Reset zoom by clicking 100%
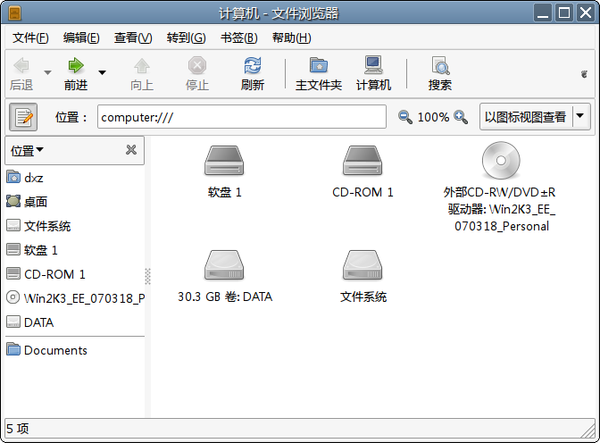Screen dimensions: 600x443 pyautogui.click(x=433, y=117)
